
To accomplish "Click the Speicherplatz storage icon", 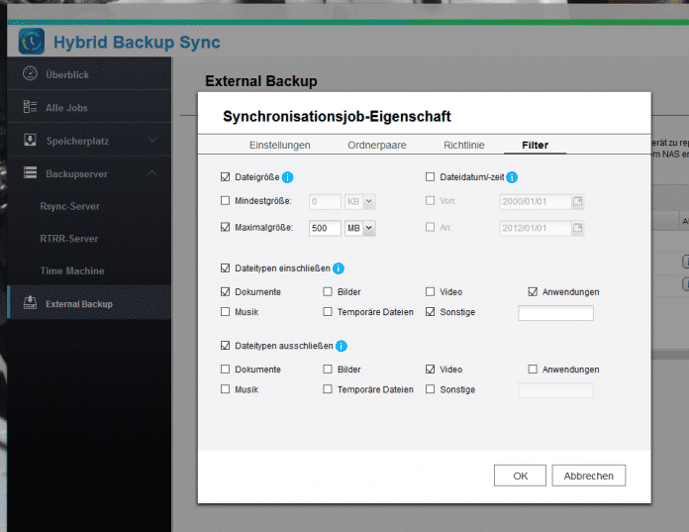I will [x=30, y=140].
